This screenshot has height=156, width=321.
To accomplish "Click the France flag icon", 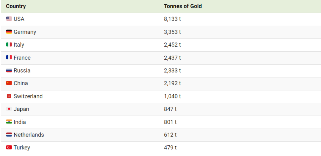I will pos(9,58).
